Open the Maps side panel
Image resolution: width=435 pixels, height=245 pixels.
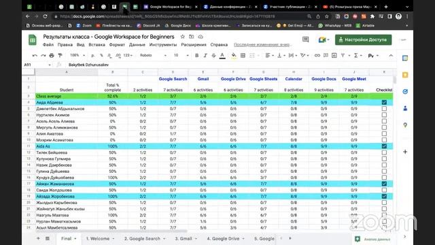(x=405, y=125)
